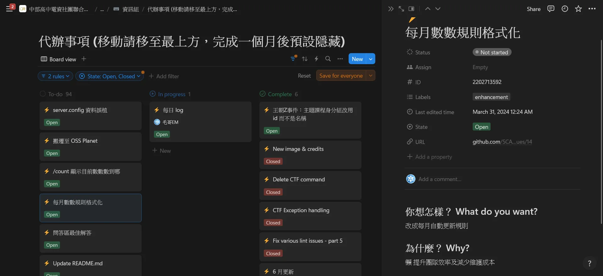Expand the 2 rules filter dropdown
This screenshot has height=276, width=603.
click(56, 76)
